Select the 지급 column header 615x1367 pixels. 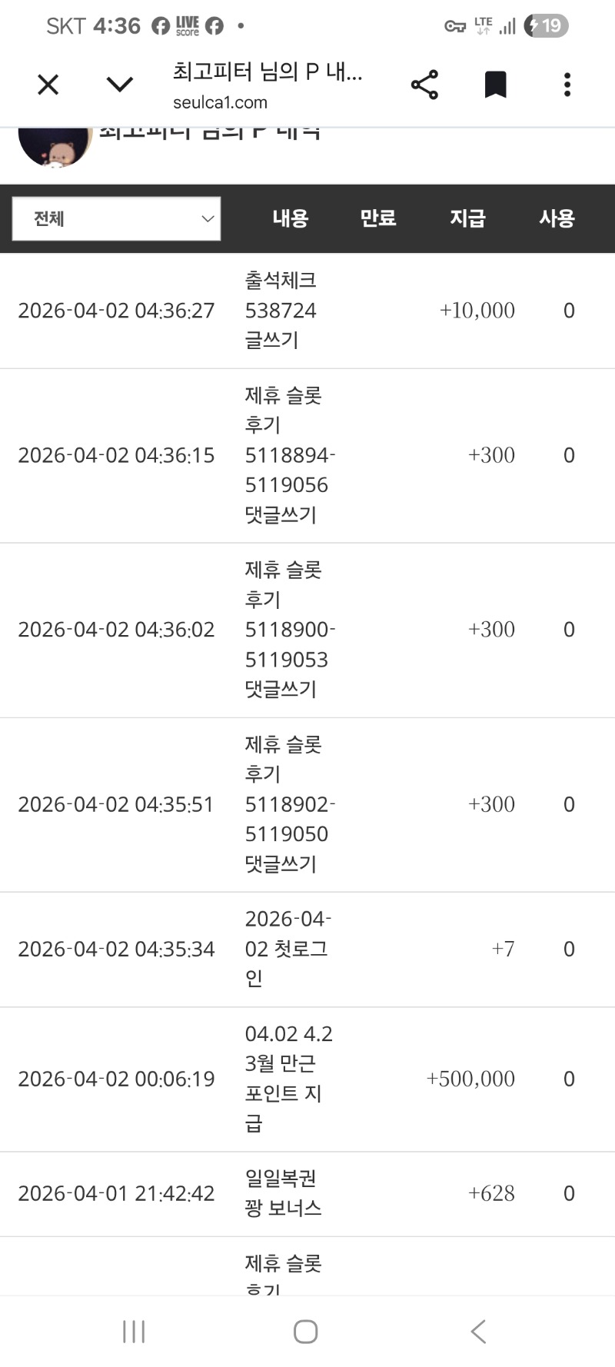[x=467, y=219]
